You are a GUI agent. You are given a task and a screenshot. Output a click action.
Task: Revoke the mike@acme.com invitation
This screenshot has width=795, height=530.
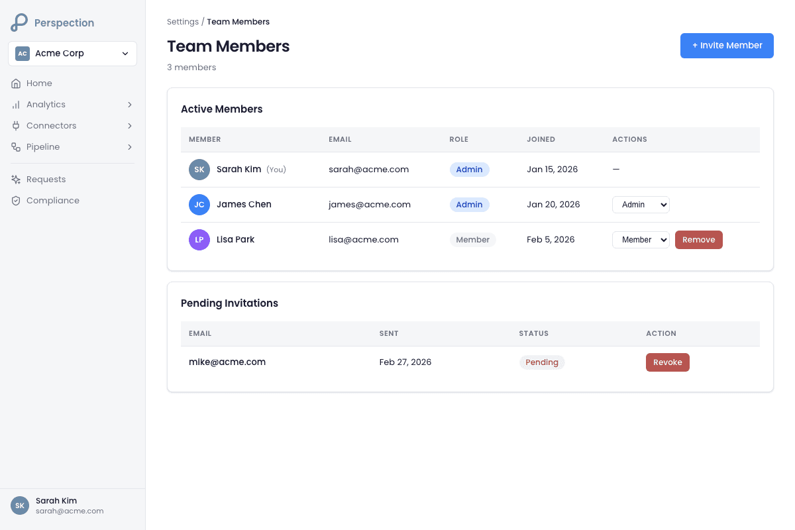(x=668, y=362)
